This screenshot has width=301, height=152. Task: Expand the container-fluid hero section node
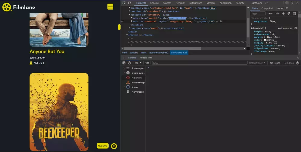pyautogui.click(x=129, y=8)
